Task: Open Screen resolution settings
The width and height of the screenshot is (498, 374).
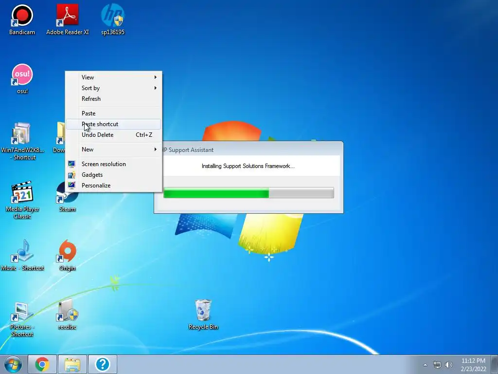Action: point(114,164)
